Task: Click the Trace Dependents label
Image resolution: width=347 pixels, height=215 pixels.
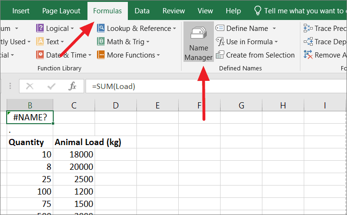Action: pos(331,42)
